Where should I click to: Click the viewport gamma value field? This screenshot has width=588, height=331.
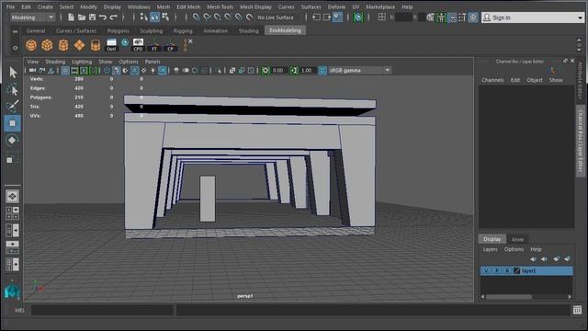click(x=307, y=70)
